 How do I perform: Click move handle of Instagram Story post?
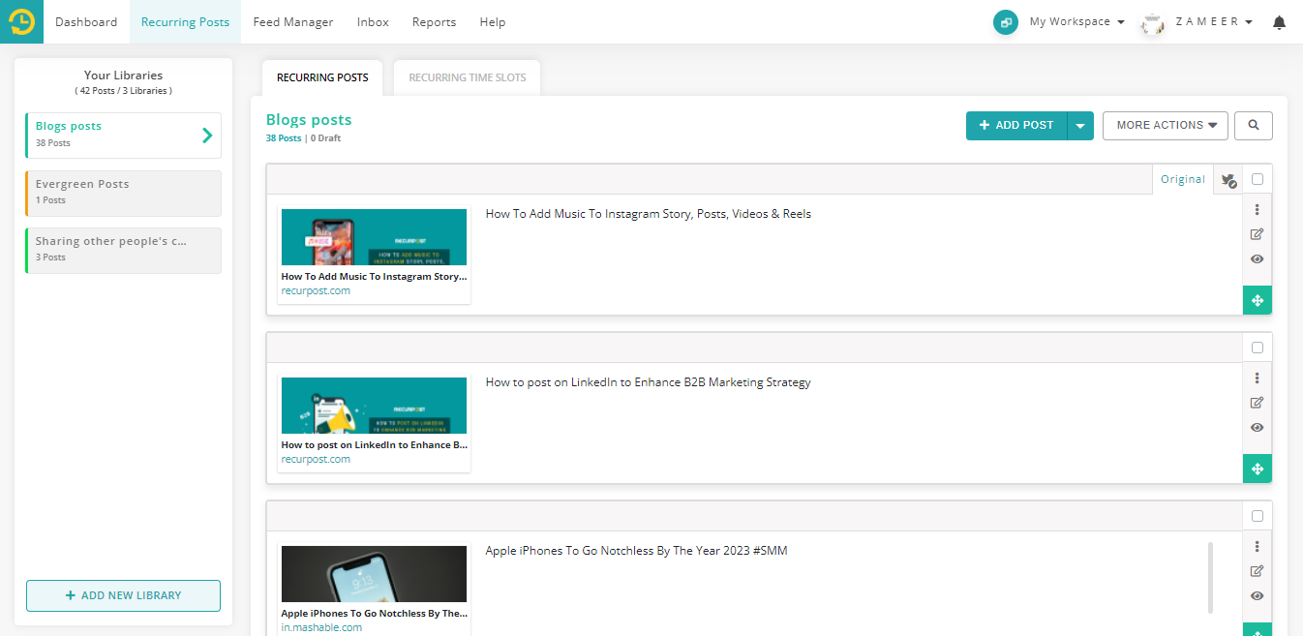pos(1258,301)
